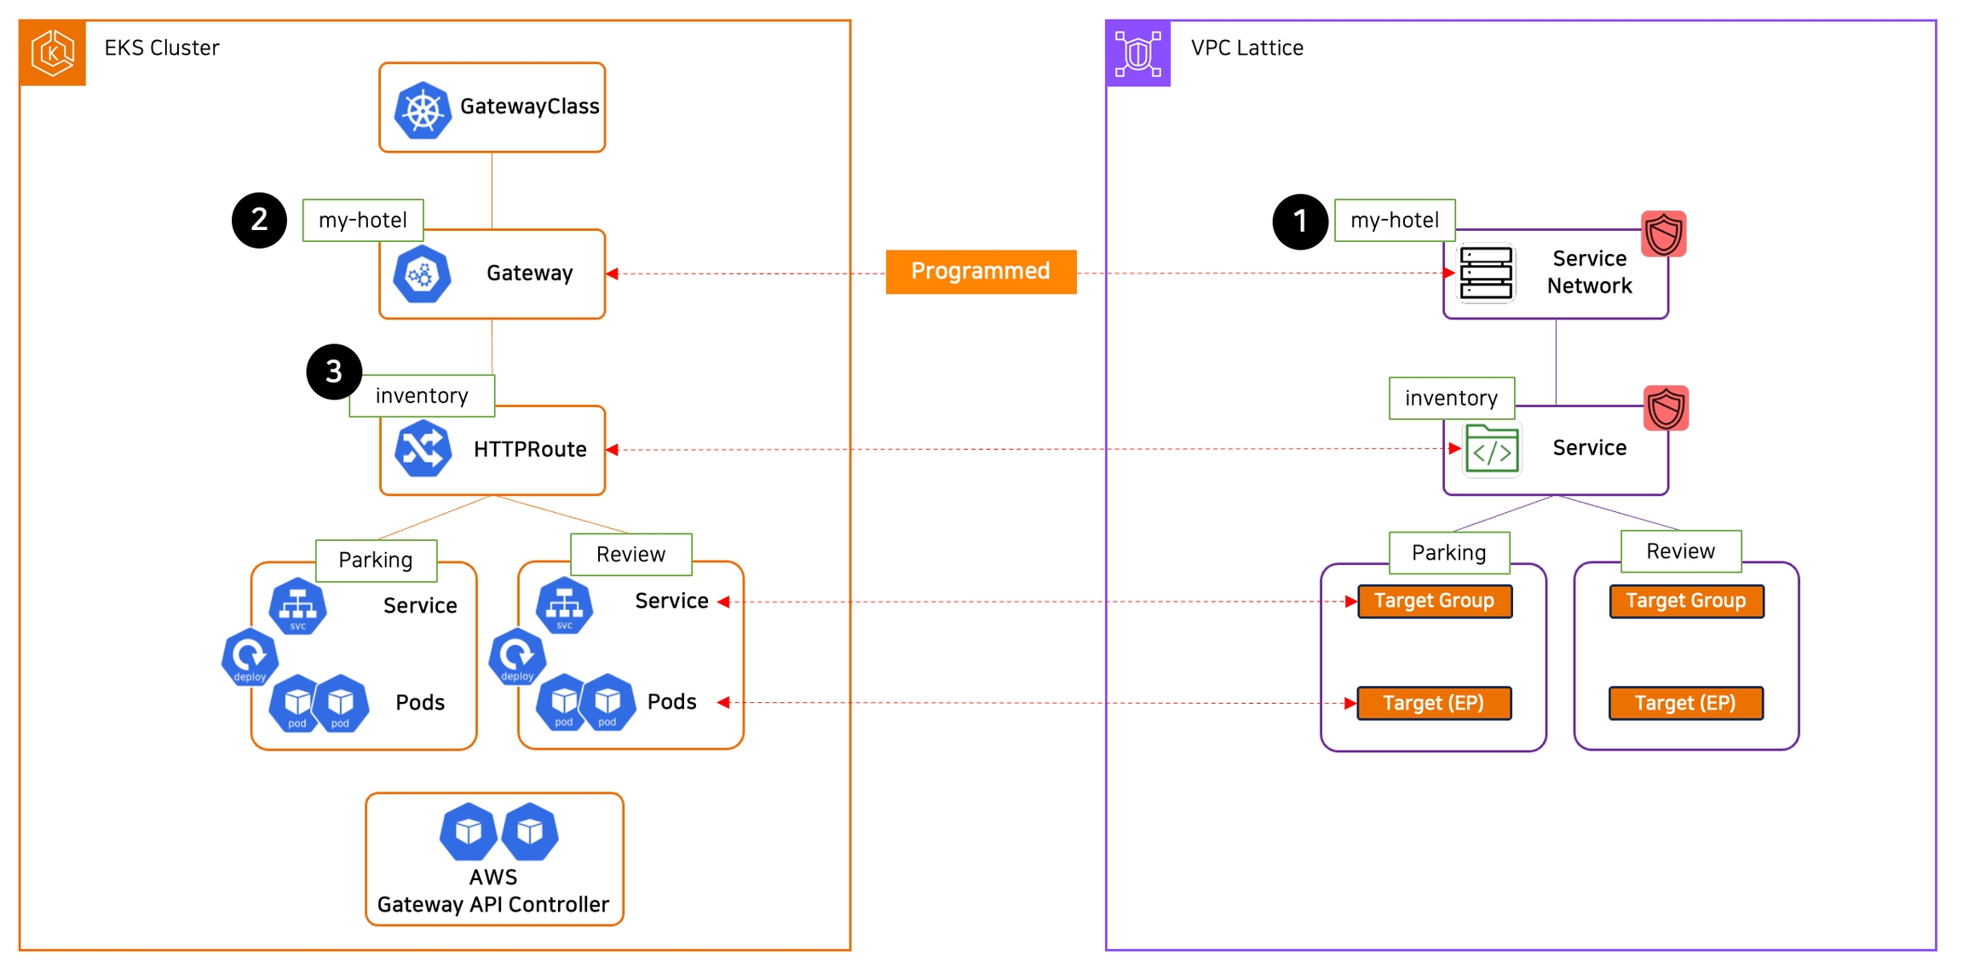Click the Review label in VPC Lattice
This screenshot has width=1963, height=973.
point(1680,551)
